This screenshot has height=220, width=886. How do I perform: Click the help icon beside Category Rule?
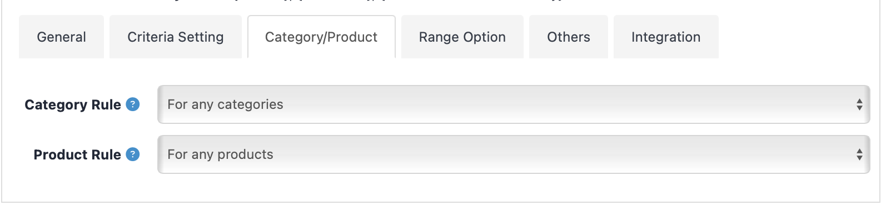133,104
